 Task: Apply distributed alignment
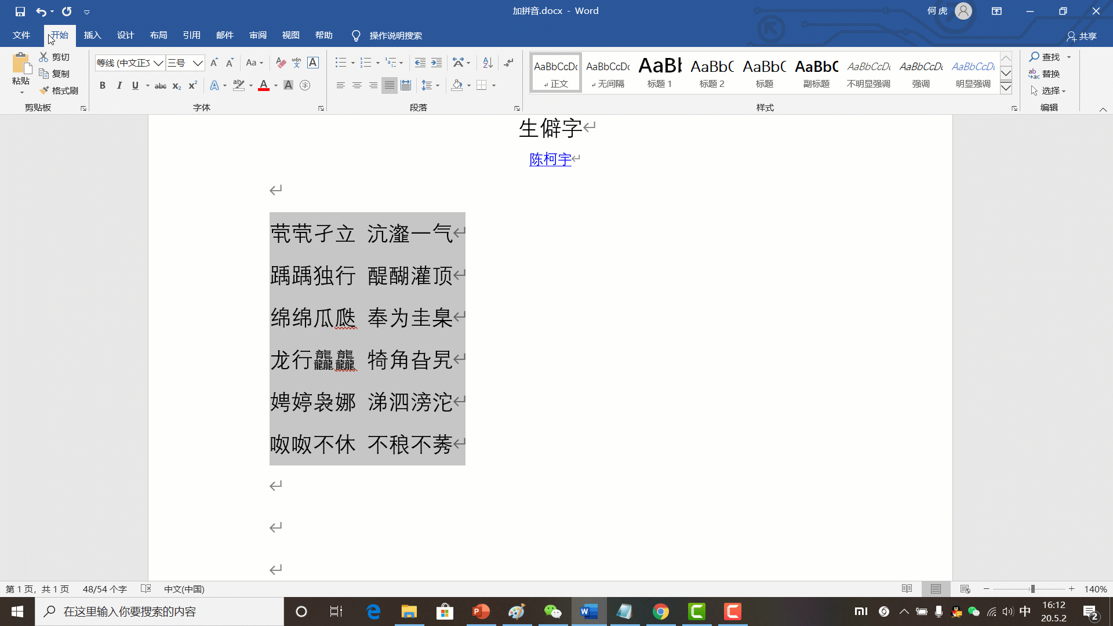pos(406,86)
